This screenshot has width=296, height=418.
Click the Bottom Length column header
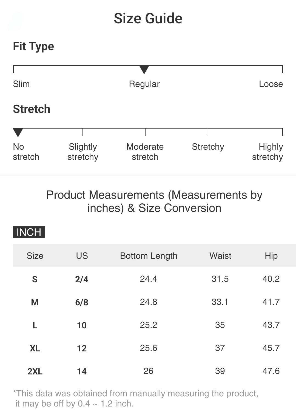tap(149, 256)
